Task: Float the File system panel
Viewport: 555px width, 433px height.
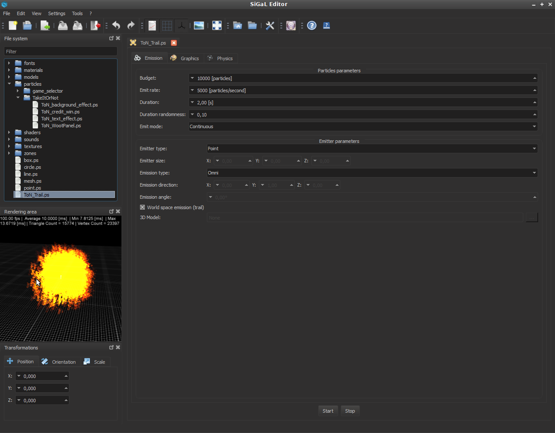Action: (x=111, y=38)
